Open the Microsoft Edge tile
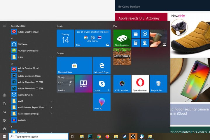Image resolution: width=210 pixels, height=140 pixels. (x=102, y=66)
